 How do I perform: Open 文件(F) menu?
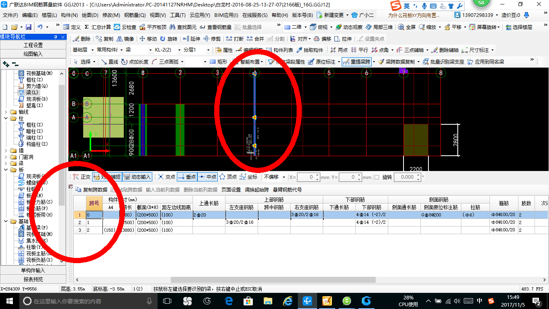pyautogui.click(x=10, y=15)
